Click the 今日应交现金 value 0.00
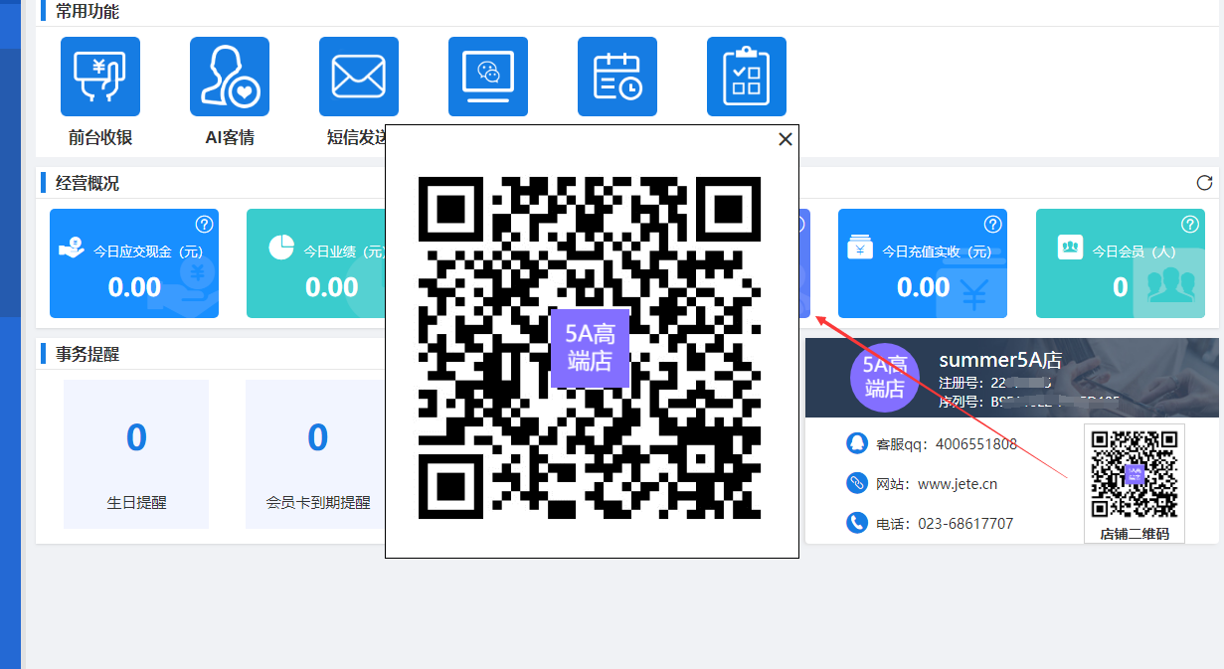The width and height of the screenshot is (1224, 669). [134, 287]
